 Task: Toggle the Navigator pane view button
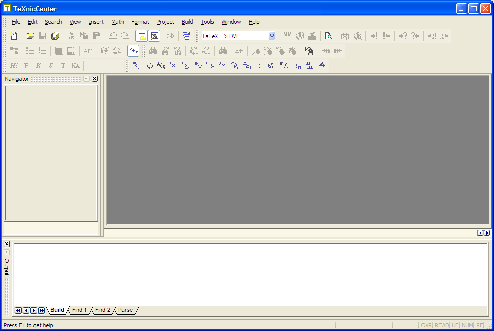coord(142,36)
